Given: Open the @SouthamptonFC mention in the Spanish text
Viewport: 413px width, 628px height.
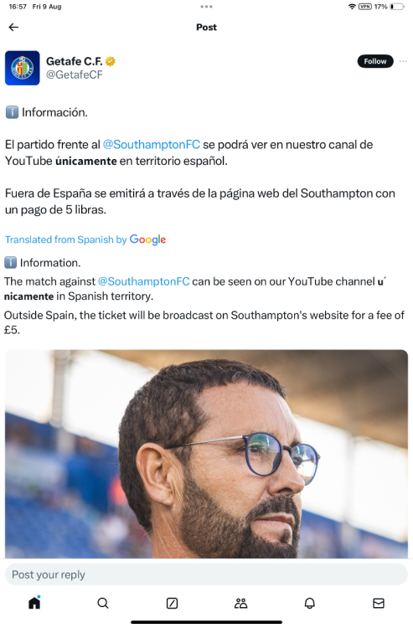Looking at the screenshot, I should (152, 145).
